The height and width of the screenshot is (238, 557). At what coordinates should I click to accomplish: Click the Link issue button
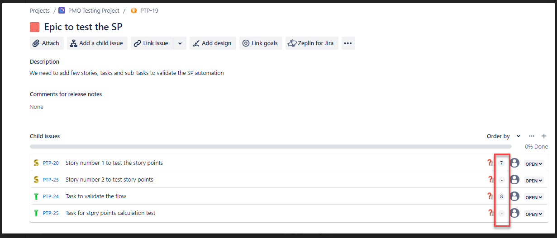(152, 43)
